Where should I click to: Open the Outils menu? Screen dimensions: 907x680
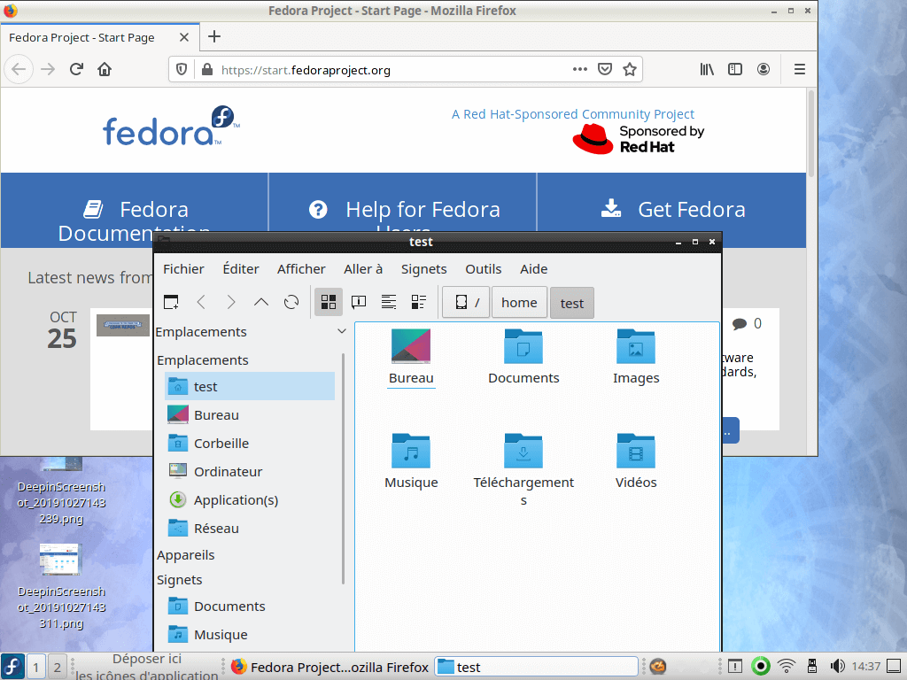pyautogui.click(x=483, y=269)
